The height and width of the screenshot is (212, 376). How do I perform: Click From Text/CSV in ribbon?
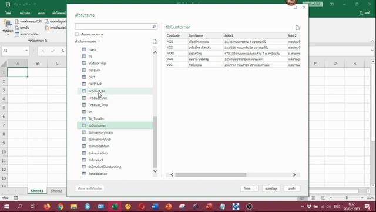click(29, 21)
